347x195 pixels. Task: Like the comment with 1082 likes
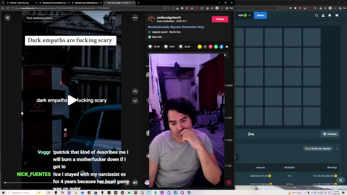[225, 140]
